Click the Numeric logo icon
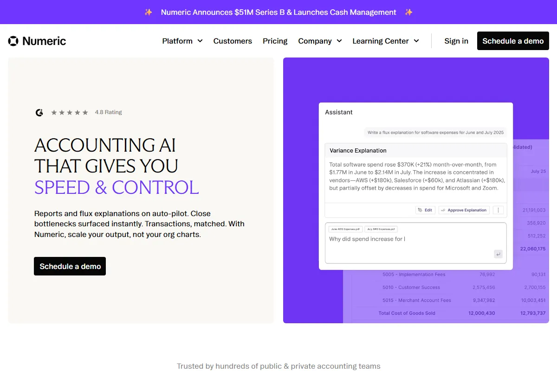 click(x=13, y=41)
